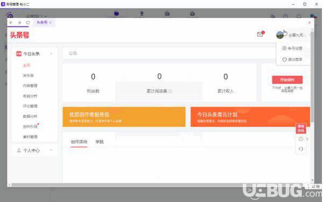Open 素材管理 in the sidebar
The image size is (323, 202).
pyautogui.click(x=30, y=137)
